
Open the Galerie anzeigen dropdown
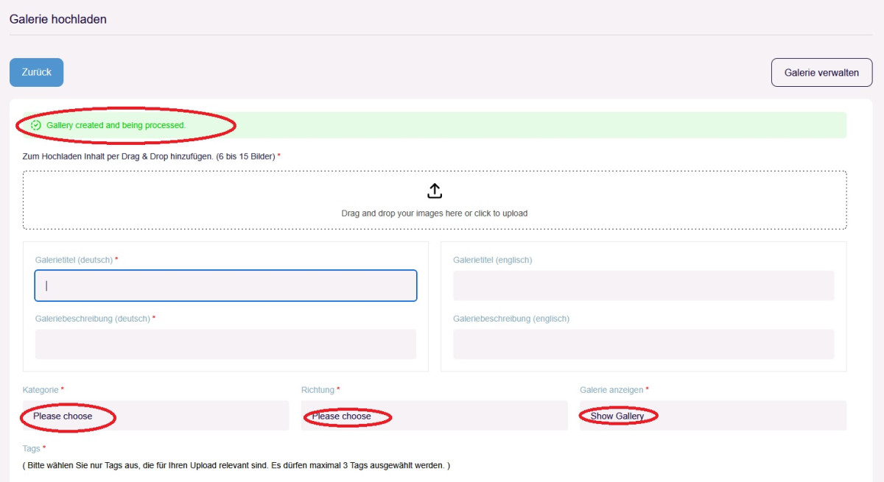(712, 416)
